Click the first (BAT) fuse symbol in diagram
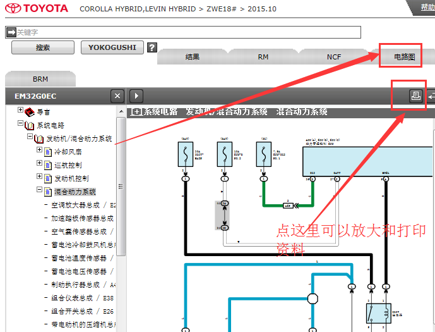Viewport: 435px width, 332px height. coord(186,154)
